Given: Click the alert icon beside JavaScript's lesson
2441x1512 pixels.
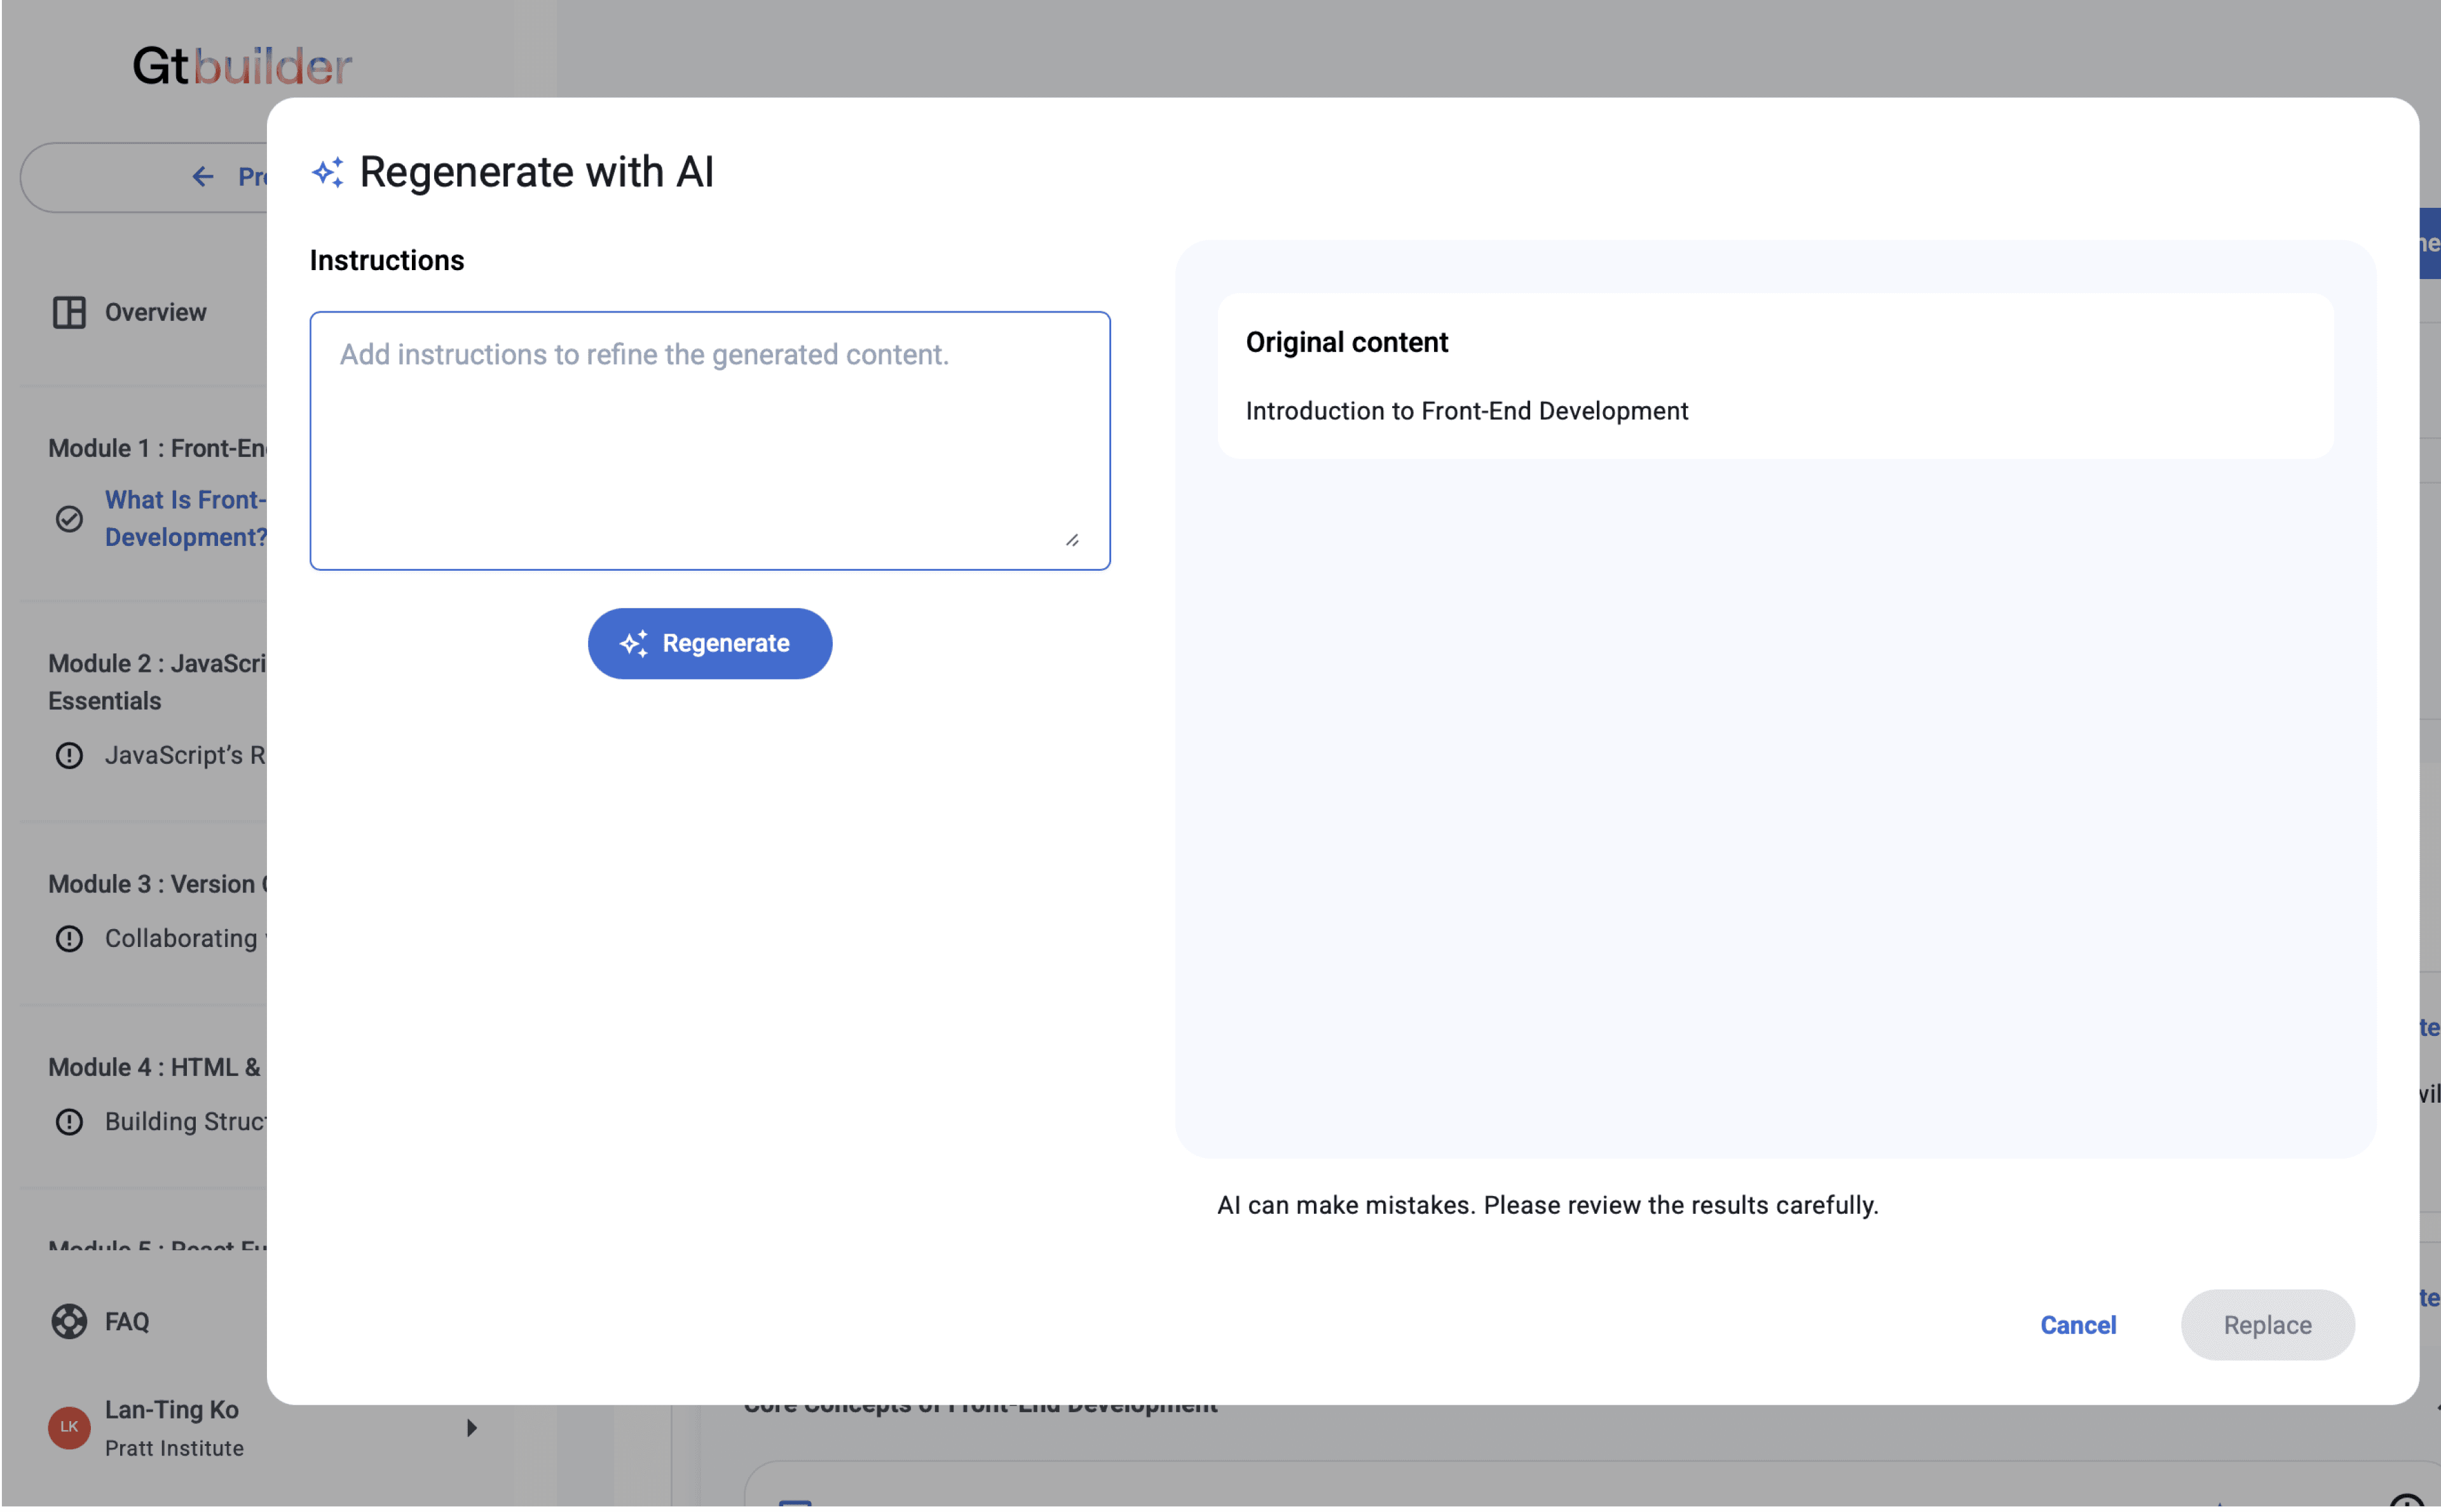Looking at the screenshot, I should coord(69,755).
